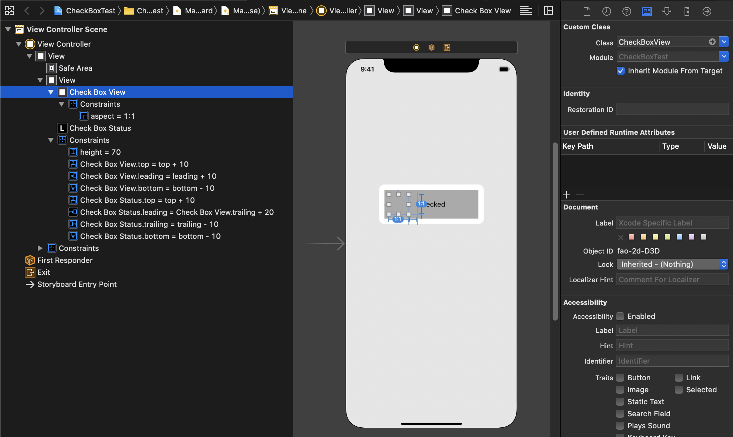Image resolution: width=733 pixels, height=437 pixels.
Task: Open the Size inspector ruler icon
Action: [x=687, y=11]
